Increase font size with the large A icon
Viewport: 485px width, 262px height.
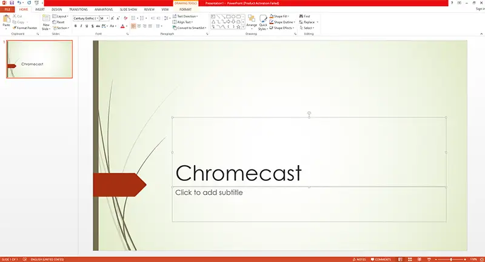(112, 18)
